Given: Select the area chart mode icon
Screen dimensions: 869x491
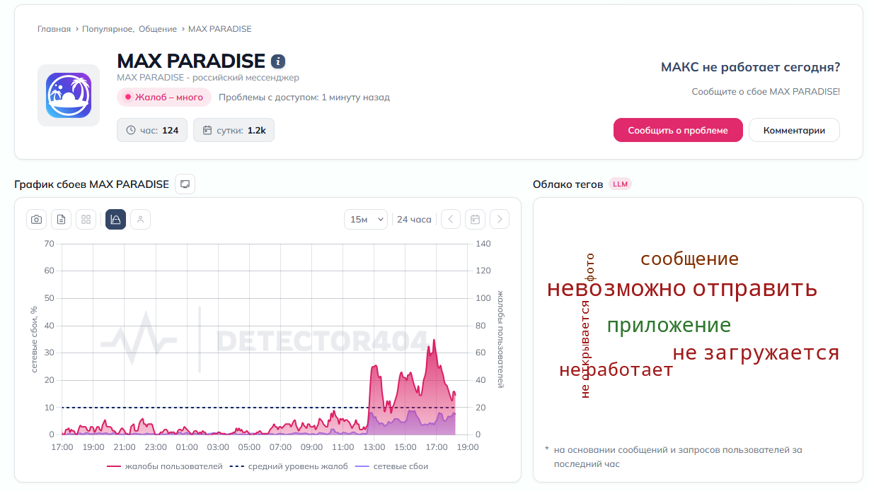Looking at the screenshot, I should 116,220.
